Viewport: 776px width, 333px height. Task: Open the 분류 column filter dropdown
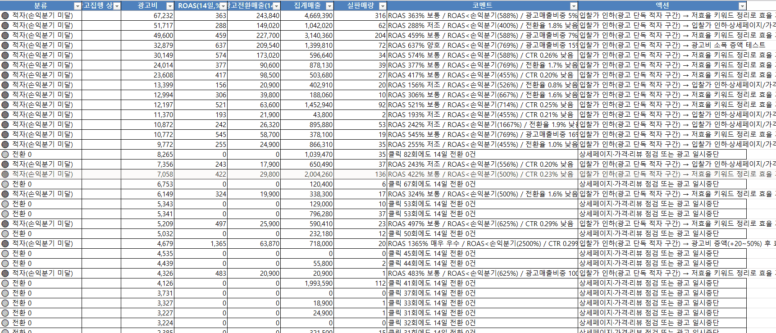point(78,6)
